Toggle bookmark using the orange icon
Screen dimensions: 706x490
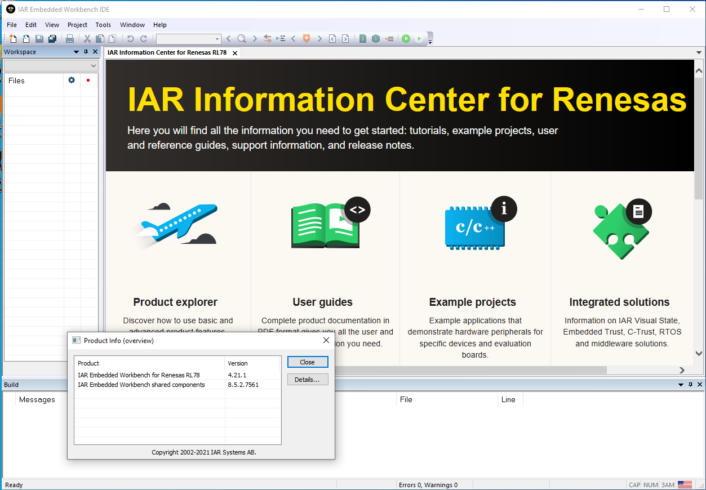coord(307,38)
